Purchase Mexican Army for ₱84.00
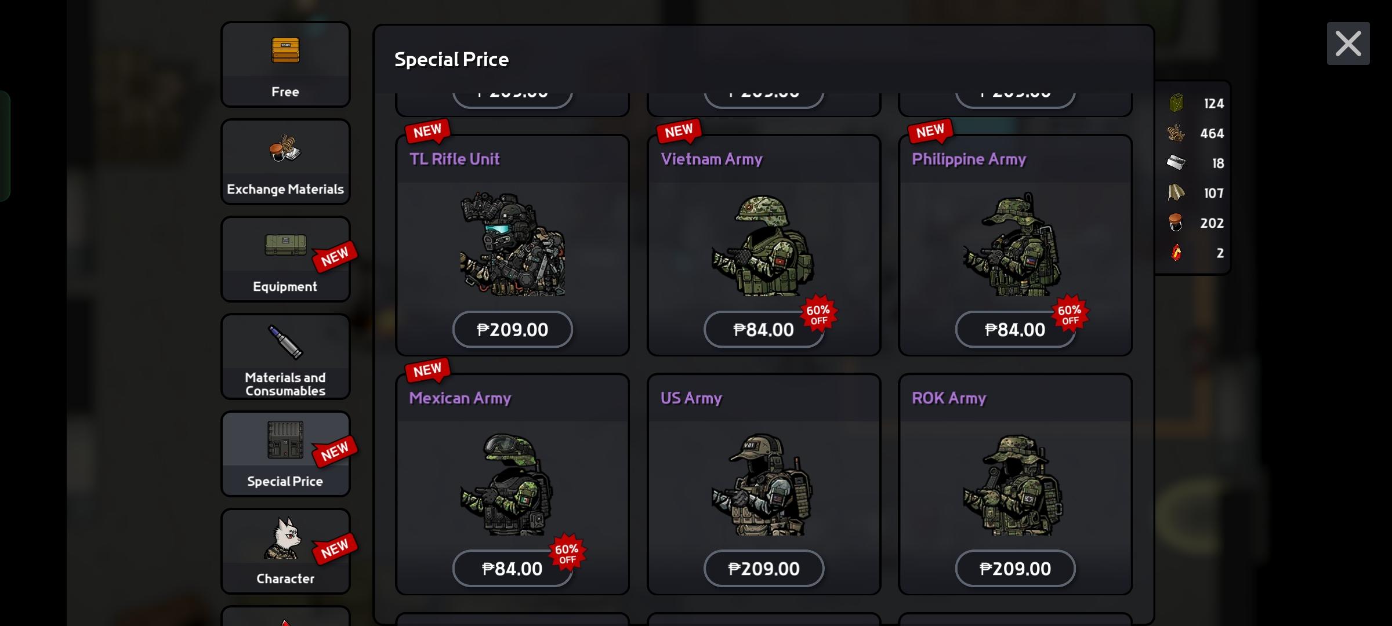Viewport: 1392px width, 626px height. (512, 569)
